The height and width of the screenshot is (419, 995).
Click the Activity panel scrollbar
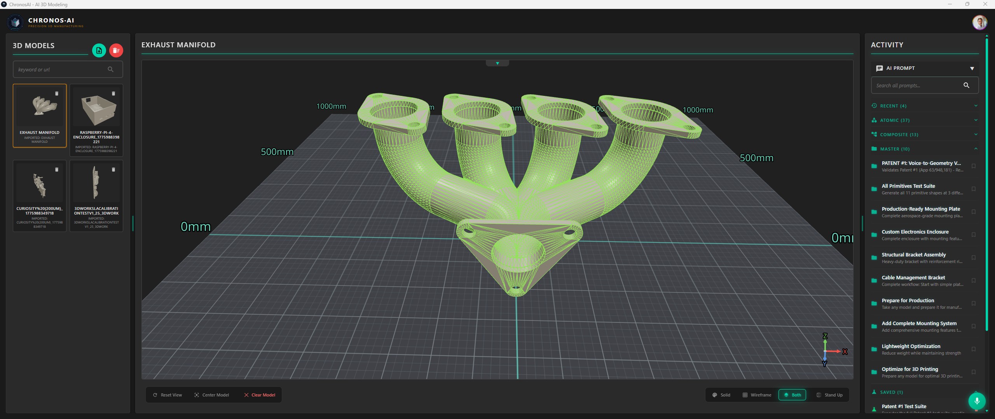click(987, 184)
